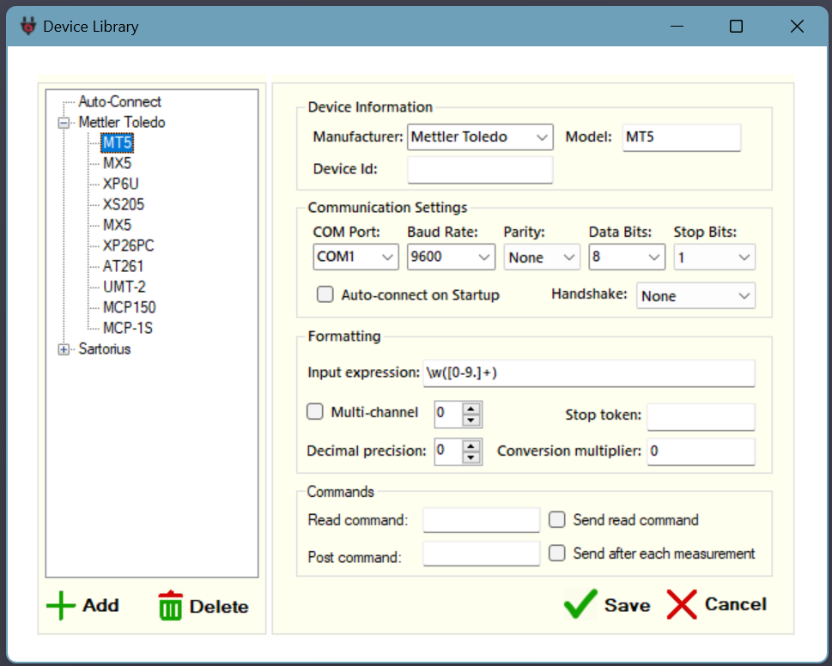
Task: Select the Mettler Toledo node label
Action: tap(122, 122)
